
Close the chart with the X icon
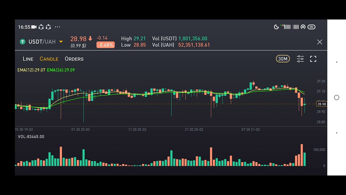coord(320,42)
